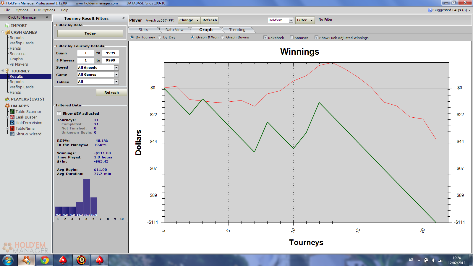Open the Filter dropdown button
Viewport: 473px width, 266px height.
coord(305,20)
